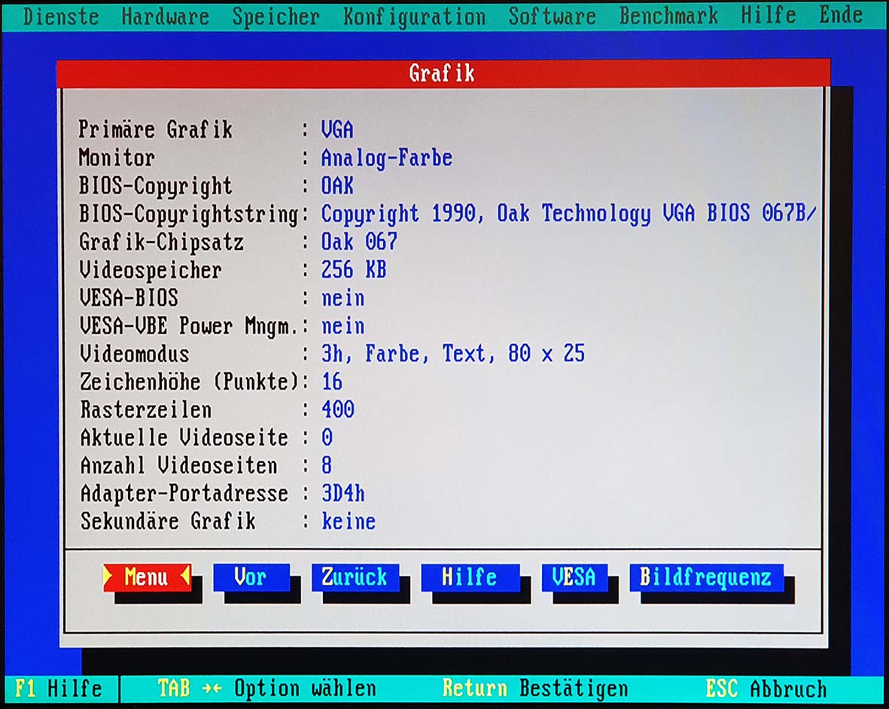The width and height of the screenshot is (889, 709).
Task: Go back with the Zurück button
Action: point(355,577)
